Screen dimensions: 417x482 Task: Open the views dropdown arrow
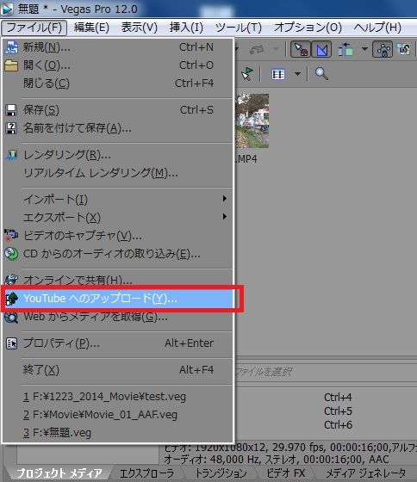pyautogui.click(x=297, y=74)
